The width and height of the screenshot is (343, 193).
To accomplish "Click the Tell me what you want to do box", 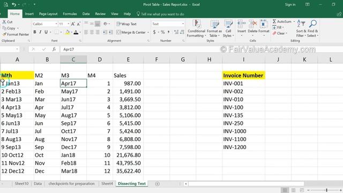I will click(x=160, y=14).
